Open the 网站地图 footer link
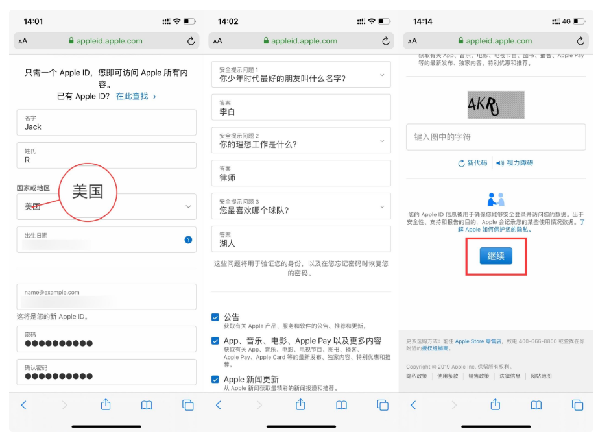The width and height of the screenshot is (598, 440). point(541,376)
